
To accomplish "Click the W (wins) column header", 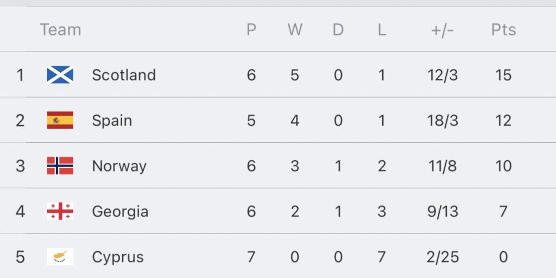I will [x=295, y=30].
